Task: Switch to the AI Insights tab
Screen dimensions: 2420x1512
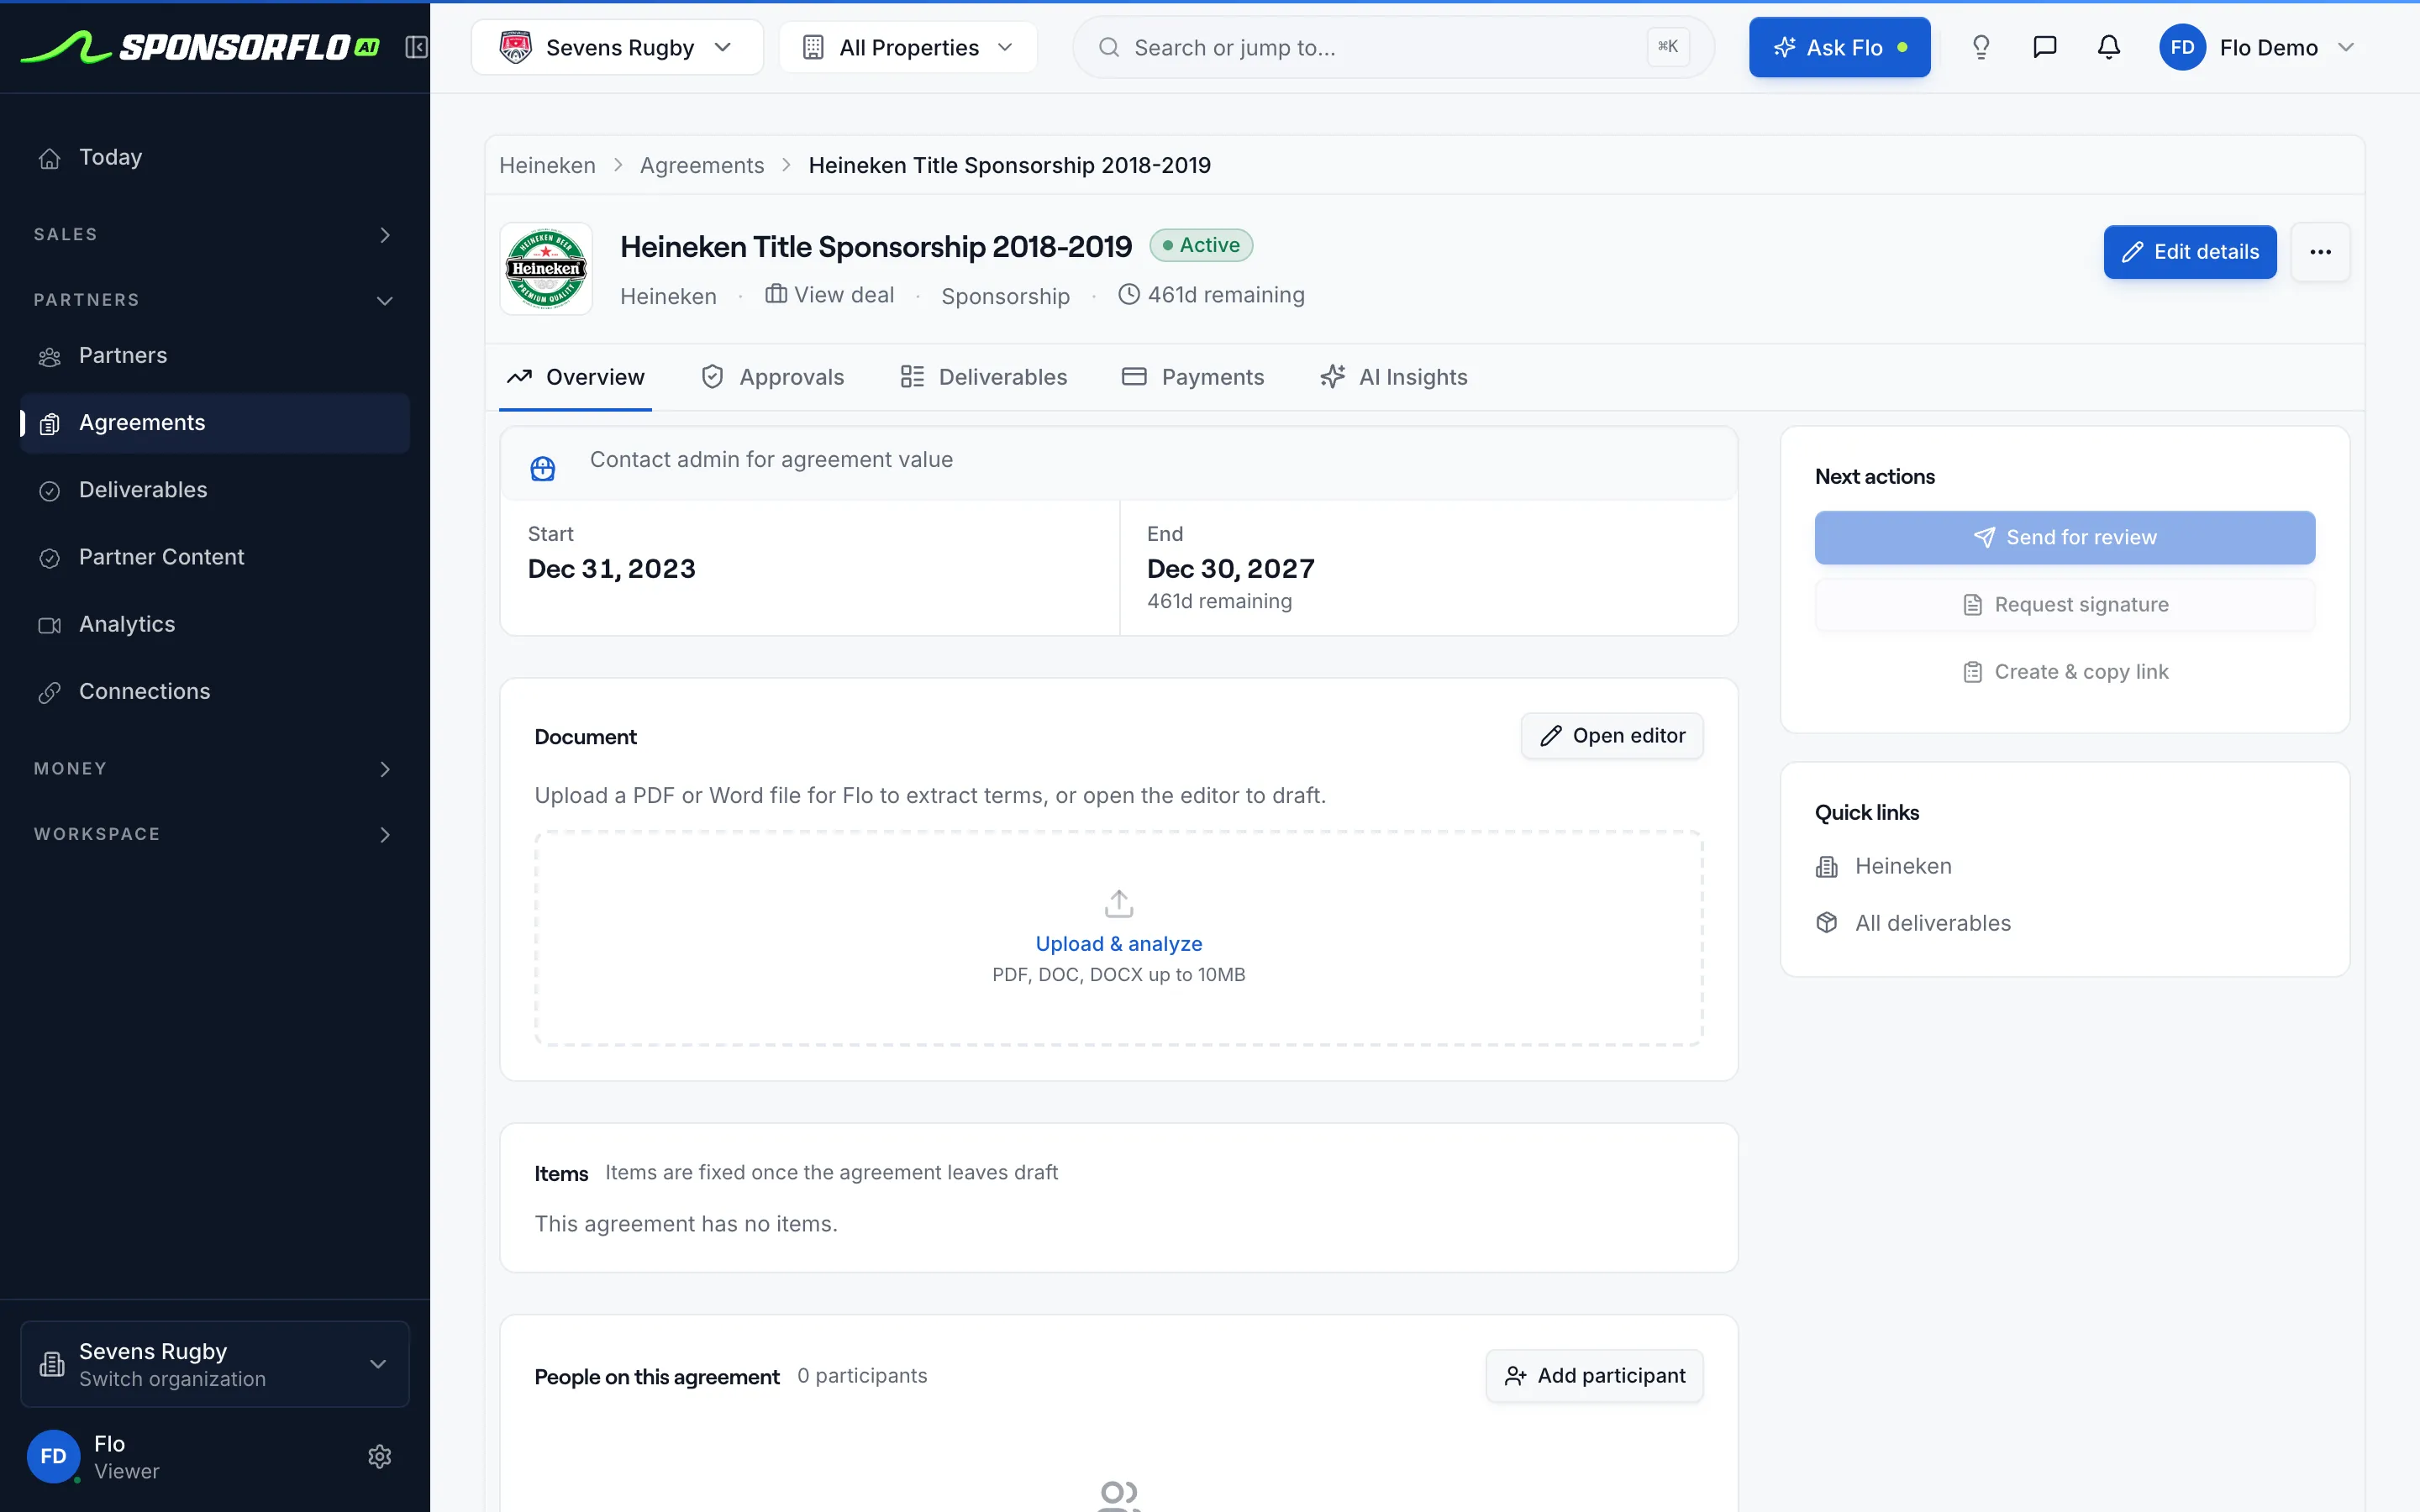Action: [1394, 377]
